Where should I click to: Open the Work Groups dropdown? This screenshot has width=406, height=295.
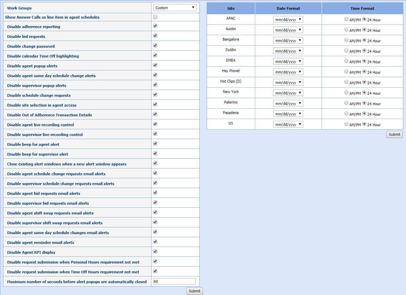pyautogui.click(x=175, y=8)
